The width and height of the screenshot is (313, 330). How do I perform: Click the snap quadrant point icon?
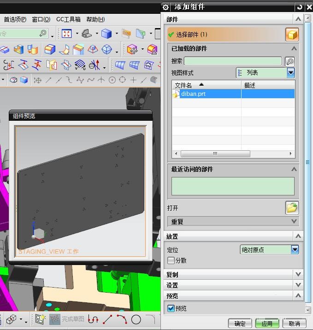(123, 80)
